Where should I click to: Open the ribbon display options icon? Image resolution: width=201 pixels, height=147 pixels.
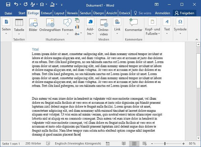[x=156, y=4]
